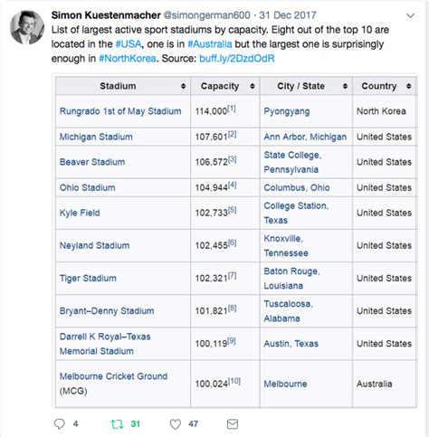The height and width of the screenshot is (437, 429).
Task: Follow the buff.ly/2DzdOdR source link
Action: pyautogui.click(x=237, y=58)
